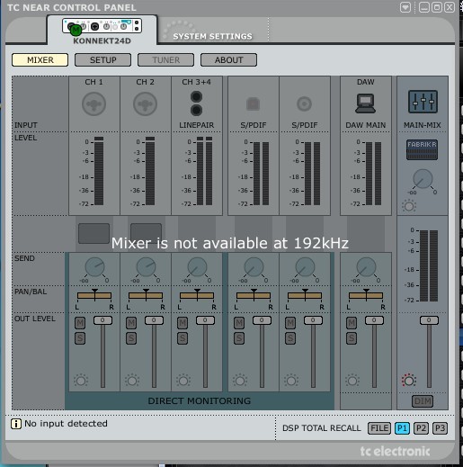Open the SYSTEM SETTINGS tab

tap(212, 36)
